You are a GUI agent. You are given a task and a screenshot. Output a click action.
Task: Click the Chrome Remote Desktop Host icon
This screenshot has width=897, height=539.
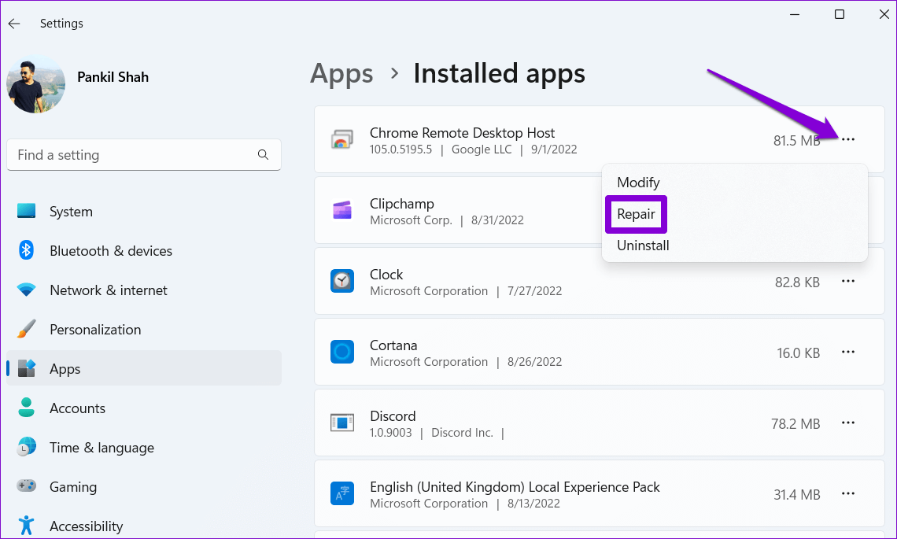pos(342,139)
